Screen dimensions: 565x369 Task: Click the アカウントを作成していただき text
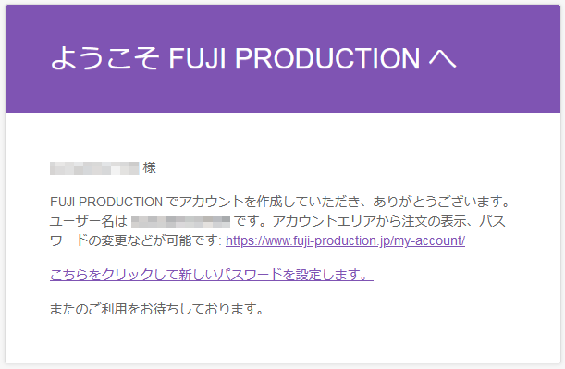(269, 202)
